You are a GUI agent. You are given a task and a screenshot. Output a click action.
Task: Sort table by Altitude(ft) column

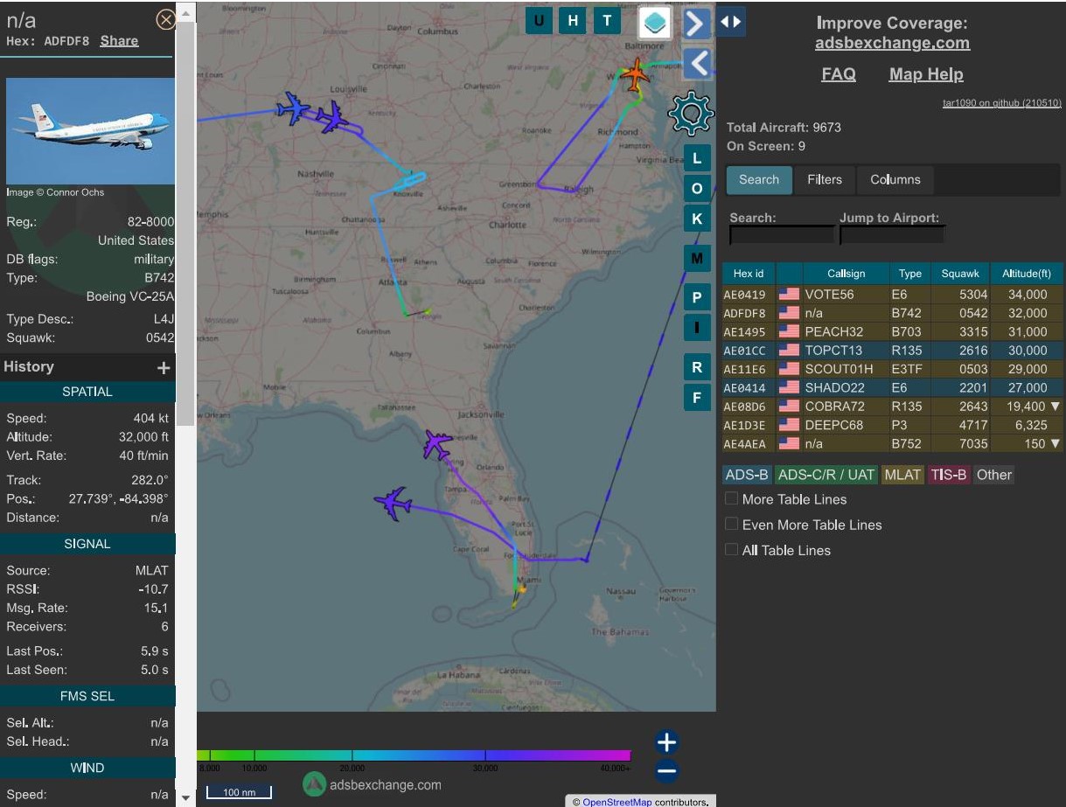[x=1027, y=274]
